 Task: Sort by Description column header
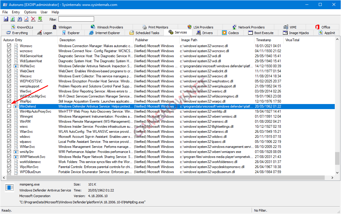point(96,40)
